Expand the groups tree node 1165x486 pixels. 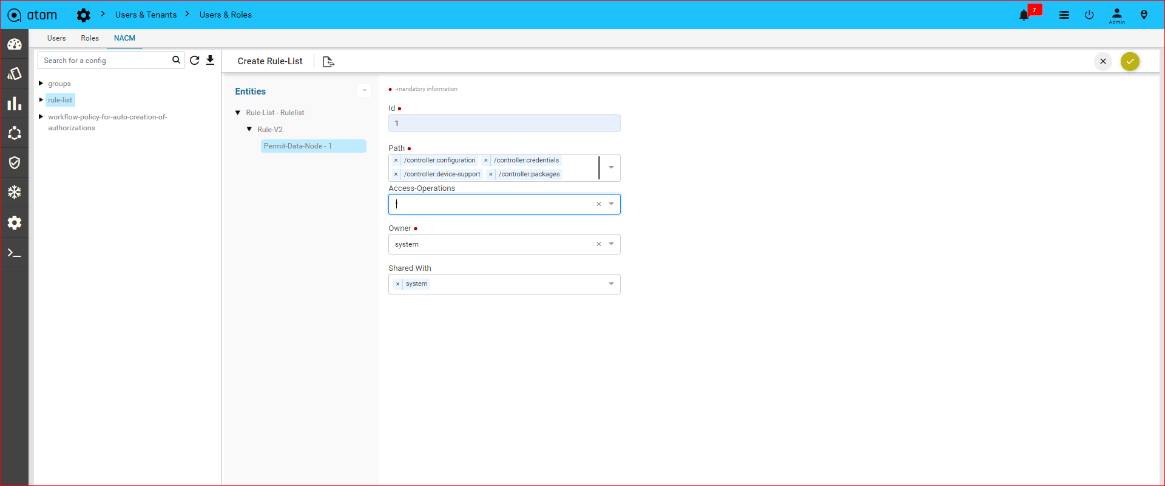click(41, 83)
